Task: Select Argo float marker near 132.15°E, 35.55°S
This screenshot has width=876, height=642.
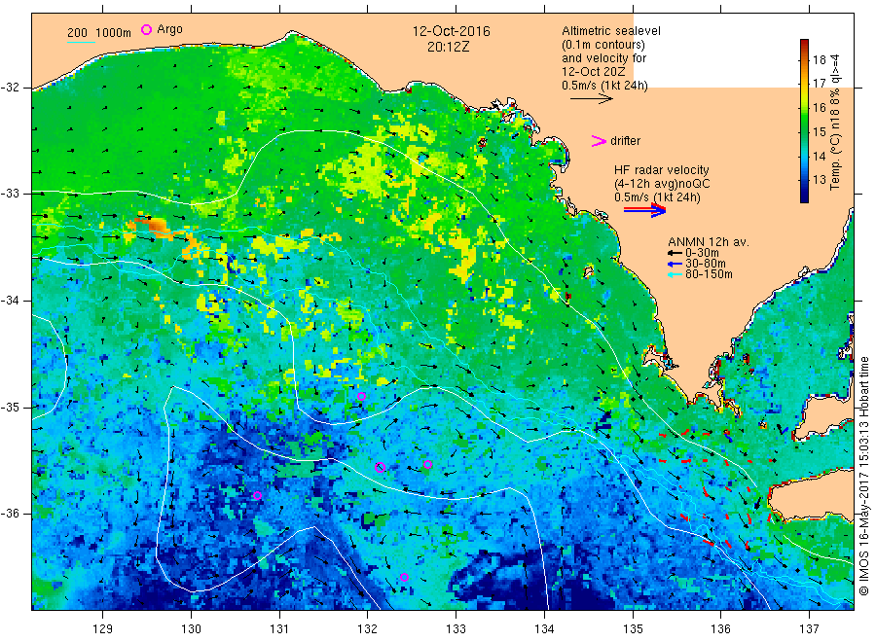Action: (380, 467)
